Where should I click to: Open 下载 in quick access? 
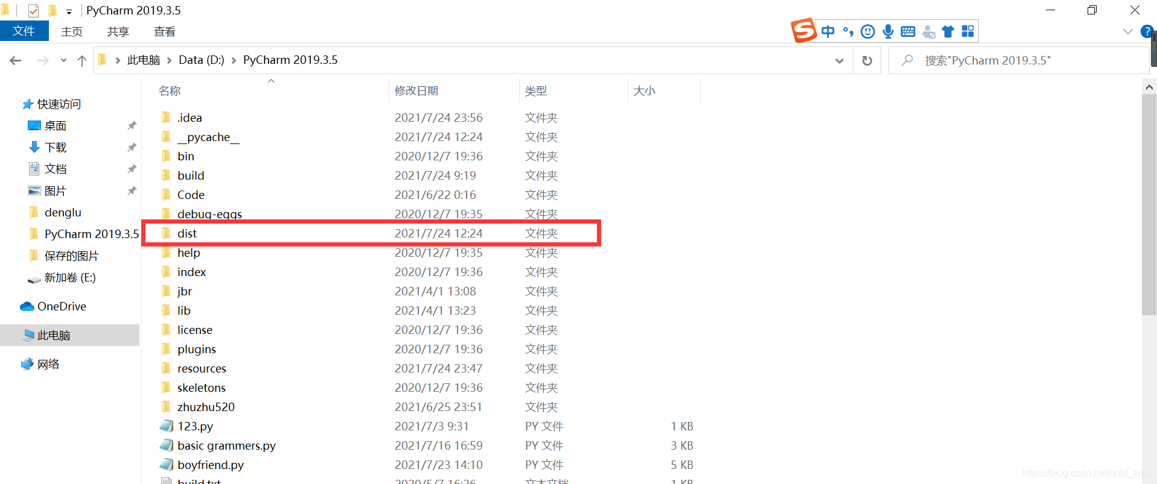pyautogui.click(x=55, y=148)
